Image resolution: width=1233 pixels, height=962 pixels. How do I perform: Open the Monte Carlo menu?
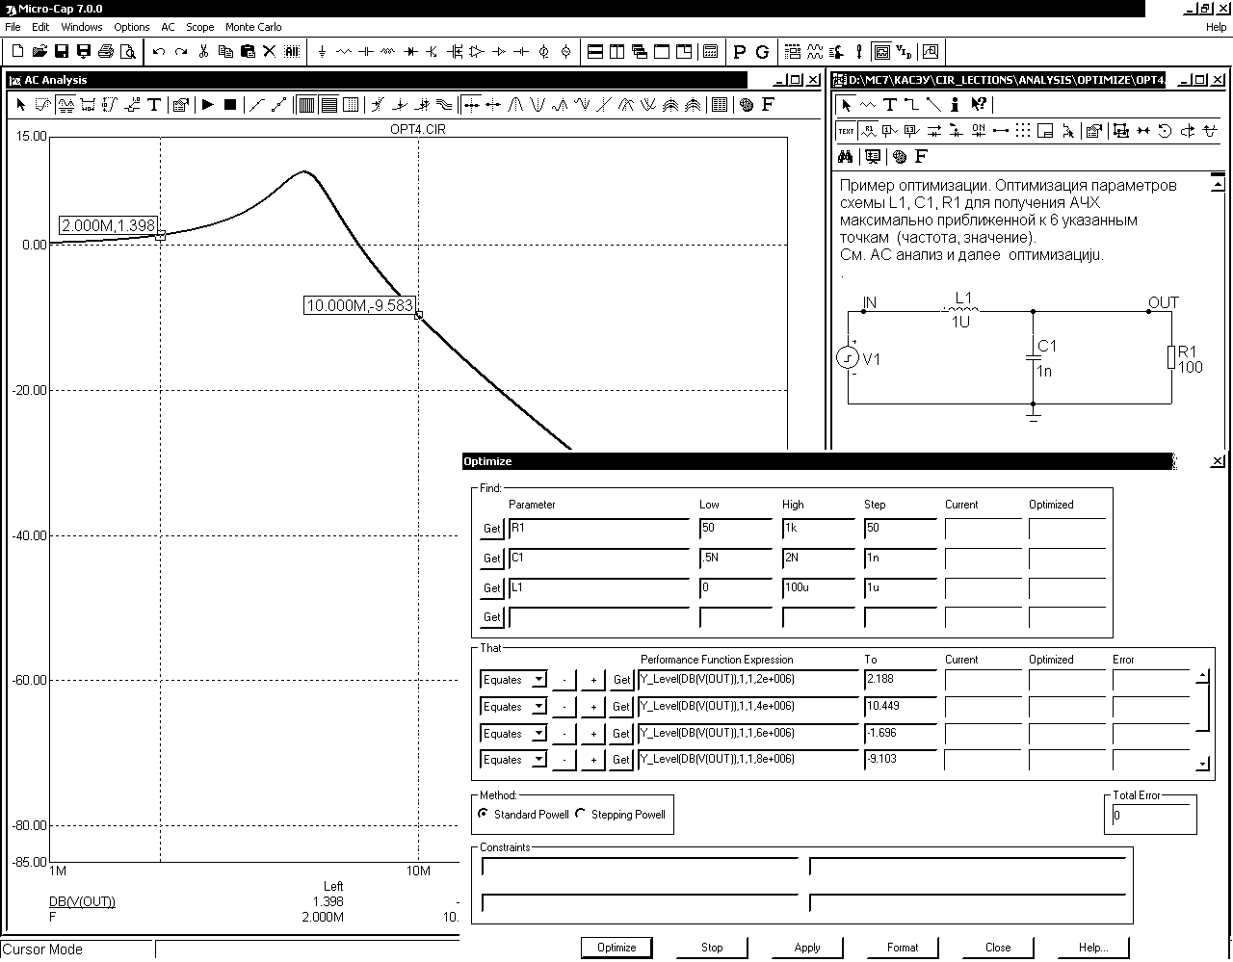[253, 27]
